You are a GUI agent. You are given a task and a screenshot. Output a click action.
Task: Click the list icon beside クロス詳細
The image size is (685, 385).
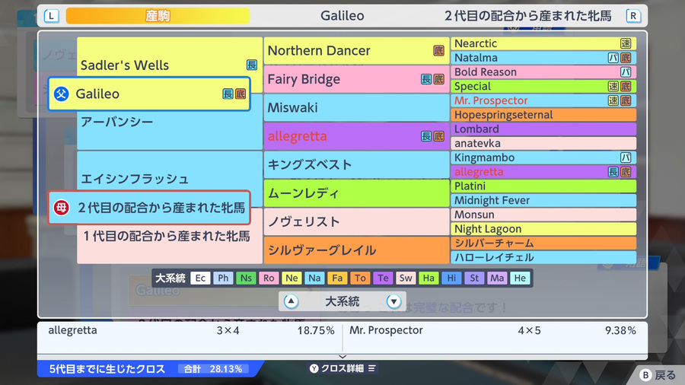click(371, 368)
